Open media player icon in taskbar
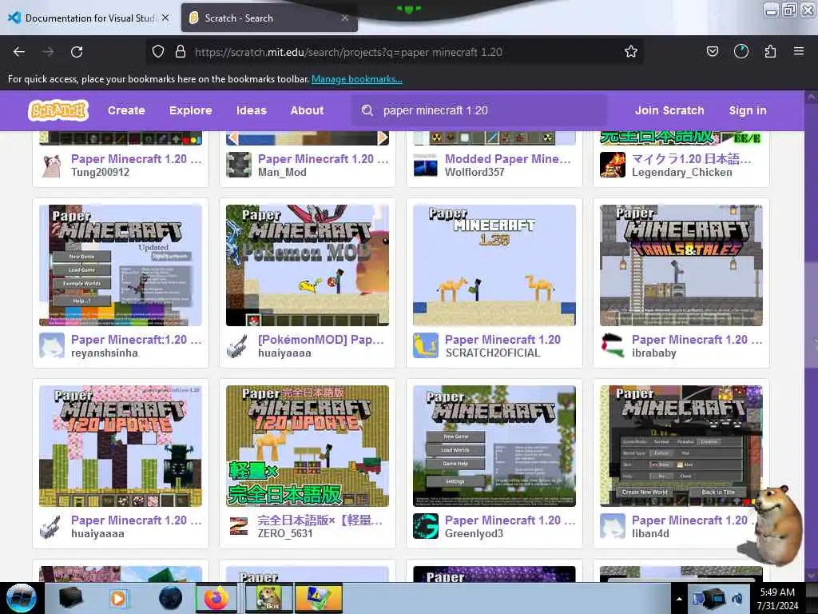This screenshot has height=614, width=818. (x=118, y=598)
